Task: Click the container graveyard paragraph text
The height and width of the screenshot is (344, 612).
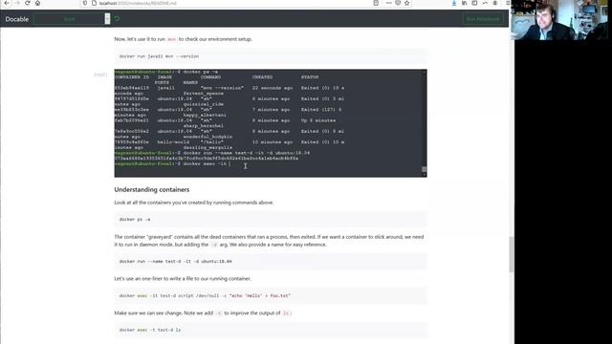Action: (269, 241)
